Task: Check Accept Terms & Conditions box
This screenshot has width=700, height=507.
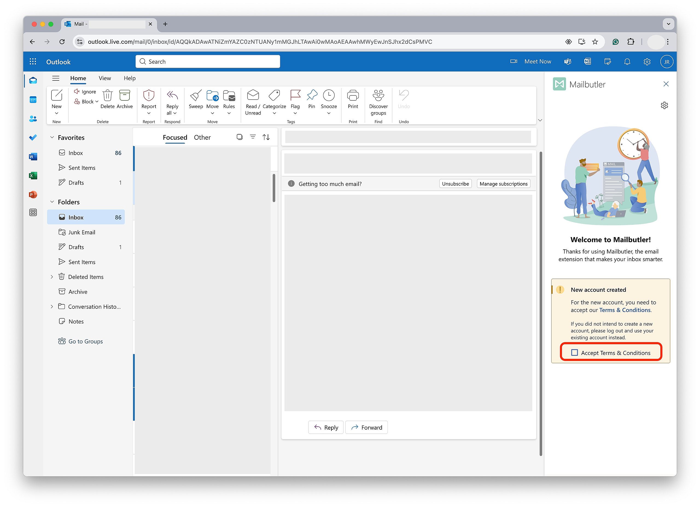Action: 574,352
